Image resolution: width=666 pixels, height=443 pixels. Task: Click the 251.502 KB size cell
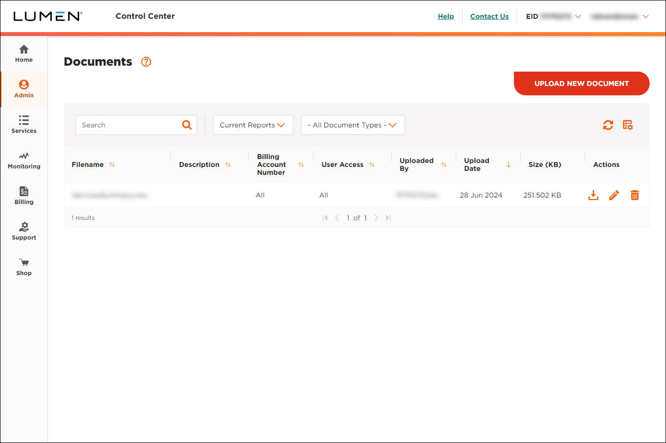click(542, 195)
